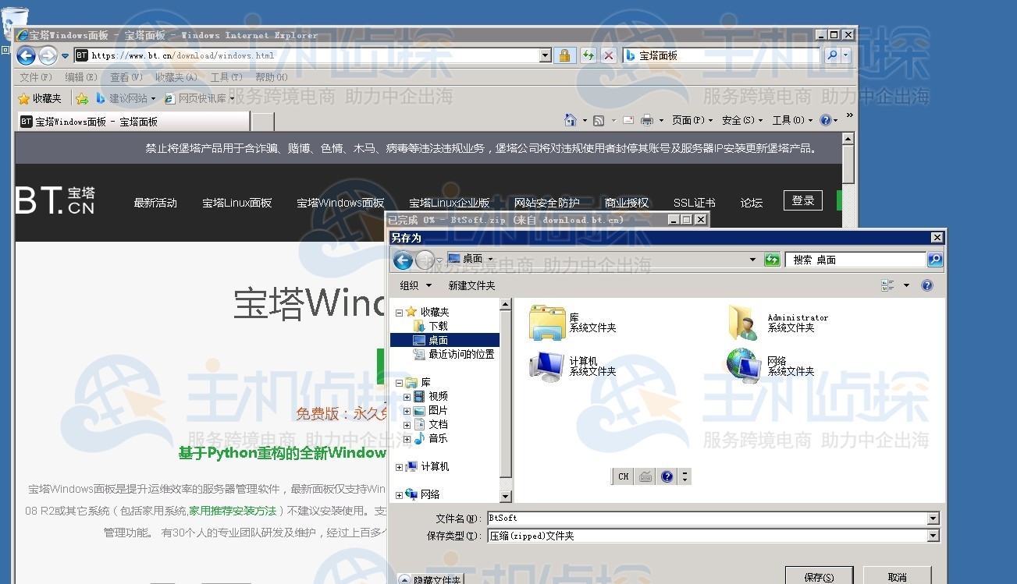The image size is (1017, 584).
Task: Open the 收藏夹(A) menu in IE
Action: (x=176, y=77)
